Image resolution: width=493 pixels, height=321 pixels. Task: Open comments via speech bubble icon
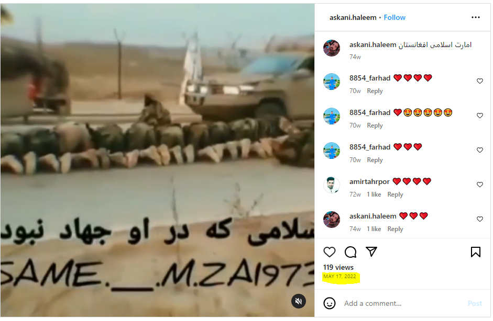click(x=350, y=252)
